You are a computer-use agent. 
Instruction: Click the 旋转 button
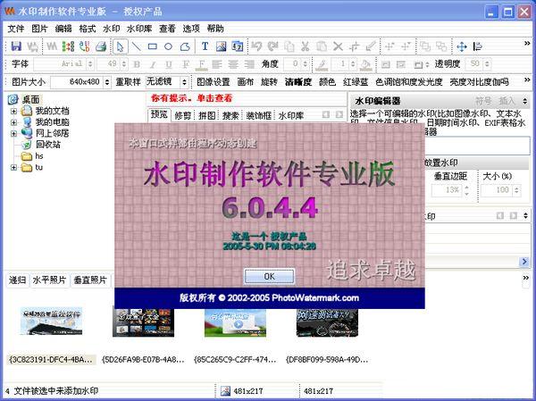click(269, 82)
